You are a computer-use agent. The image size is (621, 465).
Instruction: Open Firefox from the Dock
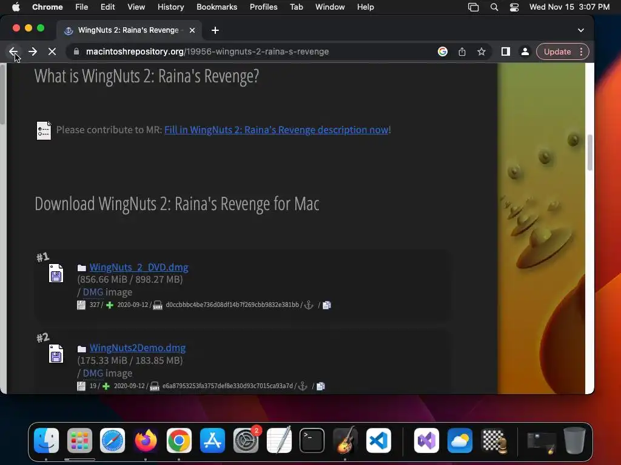click(146, 441)
